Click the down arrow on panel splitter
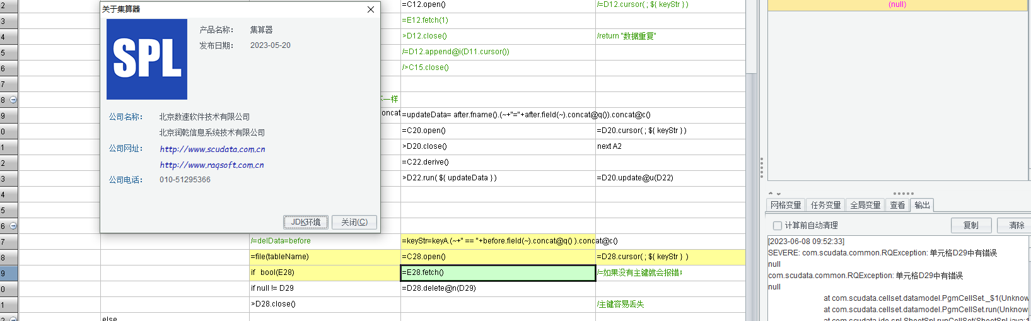The height and width of the screenshot is (321, 1031). tap(779, 194)
